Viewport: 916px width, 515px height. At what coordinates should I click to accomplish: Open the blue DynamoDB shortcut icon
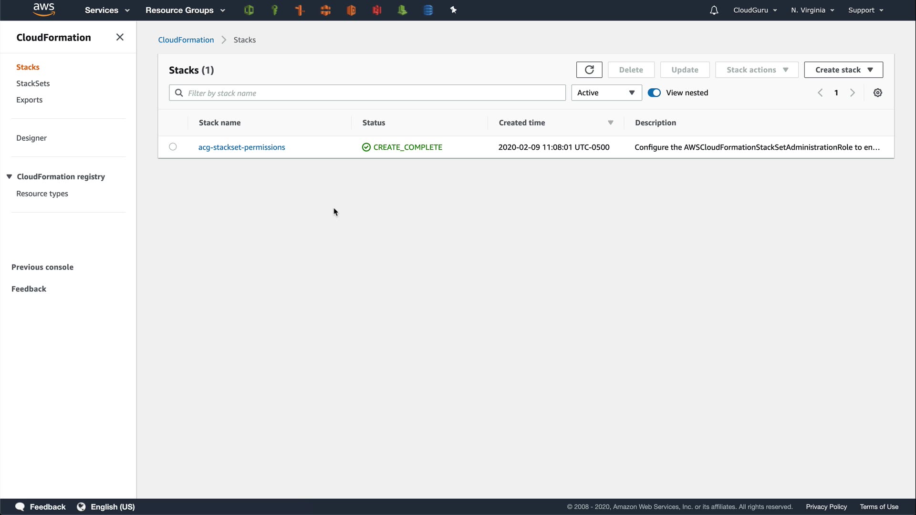(428, 10)
